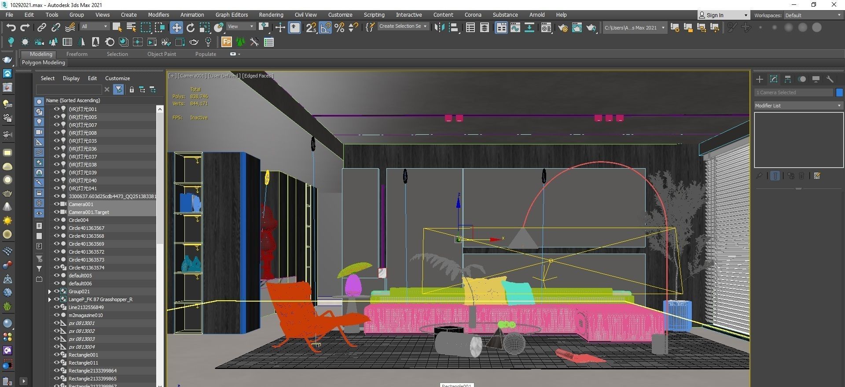Screen dimensions: 845x387
Task: Hide the Group021 object
Action: [56, 291]
